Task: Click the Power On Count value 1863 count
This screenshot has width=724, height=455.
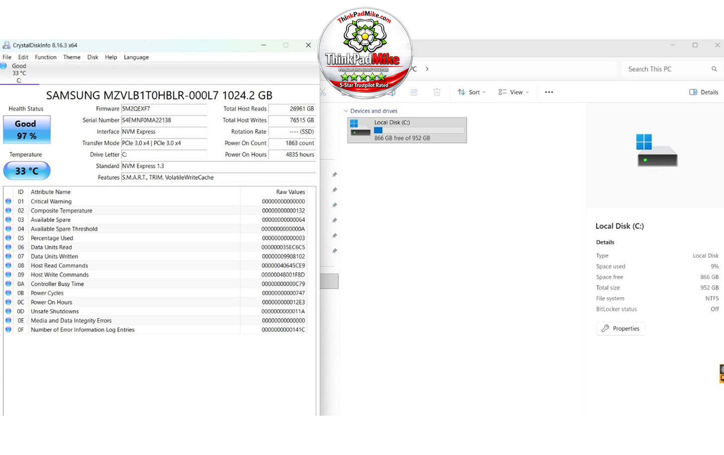Action: coord(292,143)
